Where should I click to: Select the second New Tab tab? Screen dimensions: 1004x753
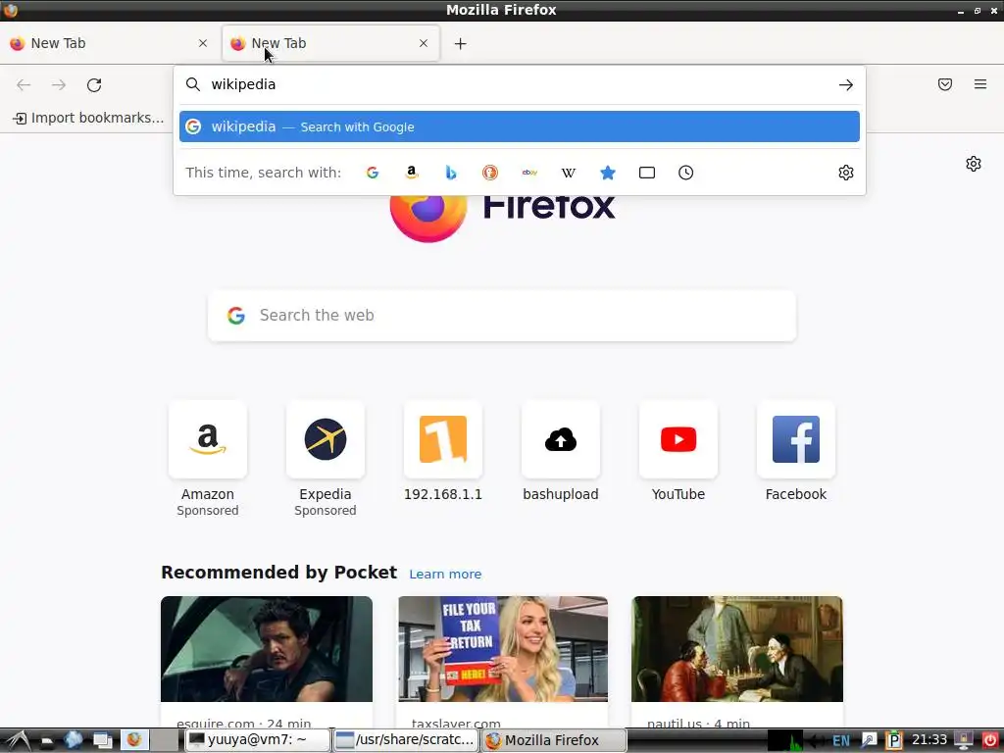pyautogui.click(x=330, y=43)
